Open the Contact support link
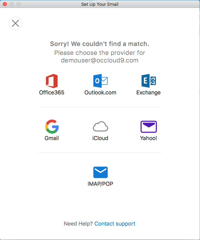This screenshot has height=240, width=200. pyautogui.click(x=115, y=224)
